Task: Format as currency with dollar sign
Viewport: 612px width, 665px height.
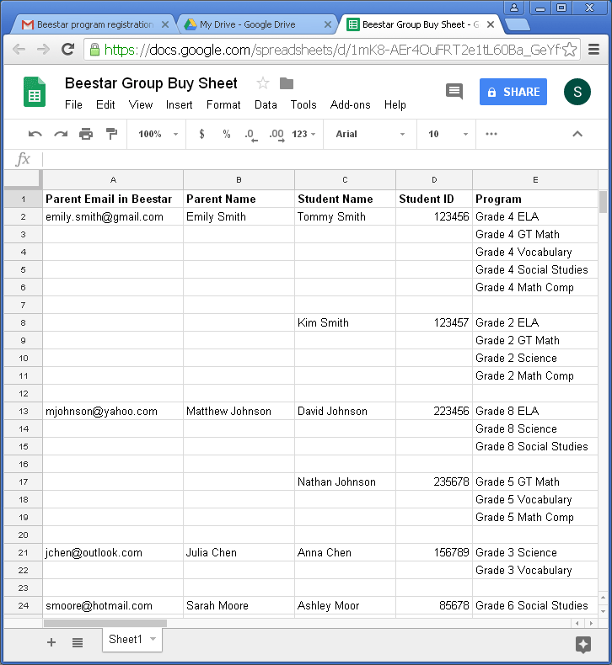Action: [201, 134]
